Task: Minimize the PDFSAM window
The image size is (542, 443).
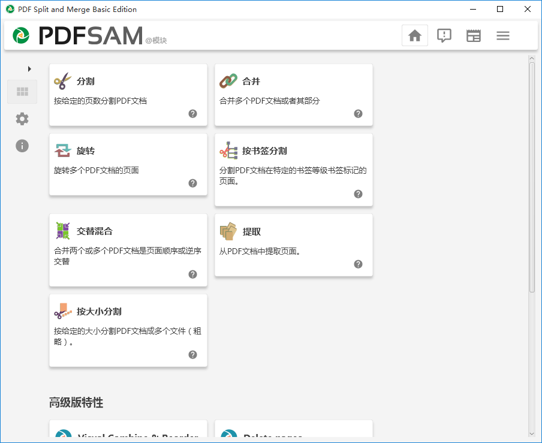Action: coord(473,10)
